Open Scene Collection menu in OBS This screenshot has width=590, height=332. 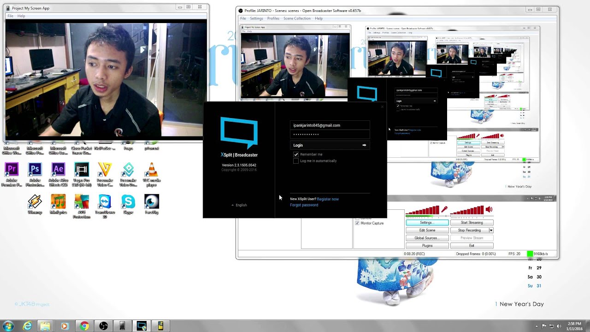pos(297,18)
